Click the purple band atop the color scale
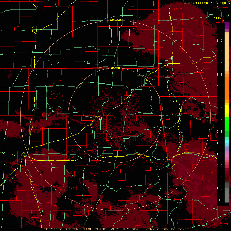This screenshot has height=231, width=231. tap(227, 26)
